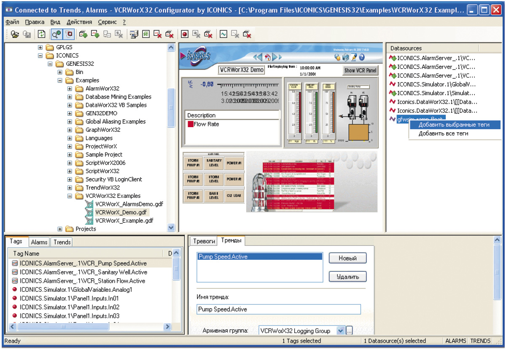Select the Database Mining Examples folder

pos(118,97)
